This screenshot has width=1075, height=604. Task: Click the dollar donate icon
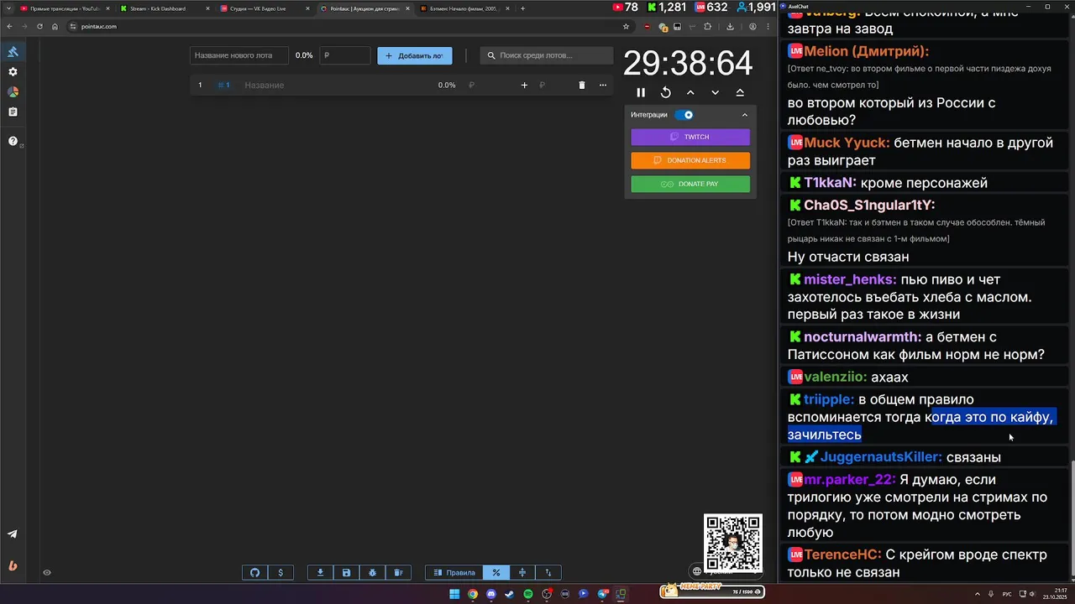(x=281, y=573)
